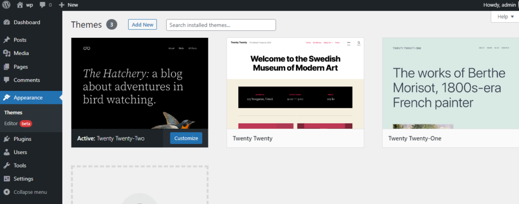The image size is (519, 204).
Task: Click the Dashboard gauge icon in sidebar
Action: (6, 22)
